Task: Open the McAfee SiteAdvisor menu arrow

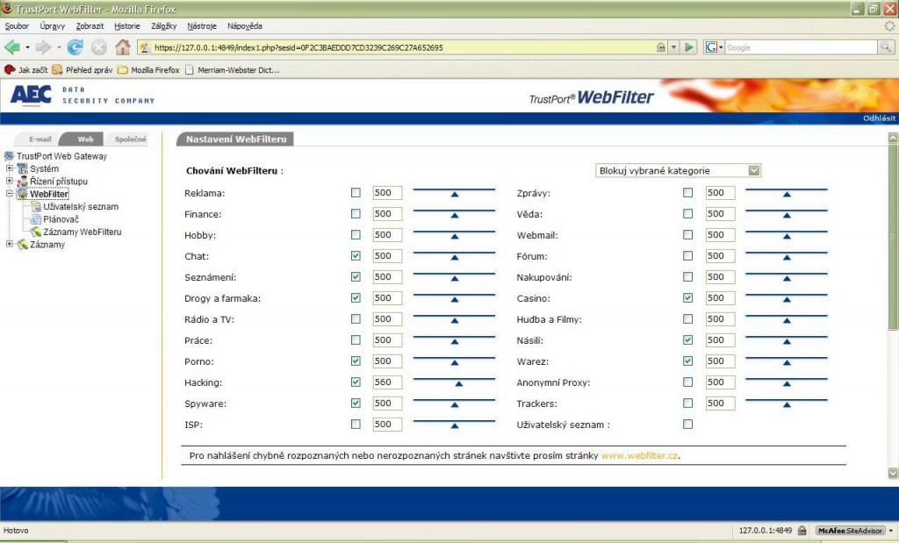Action: (890, 531)
